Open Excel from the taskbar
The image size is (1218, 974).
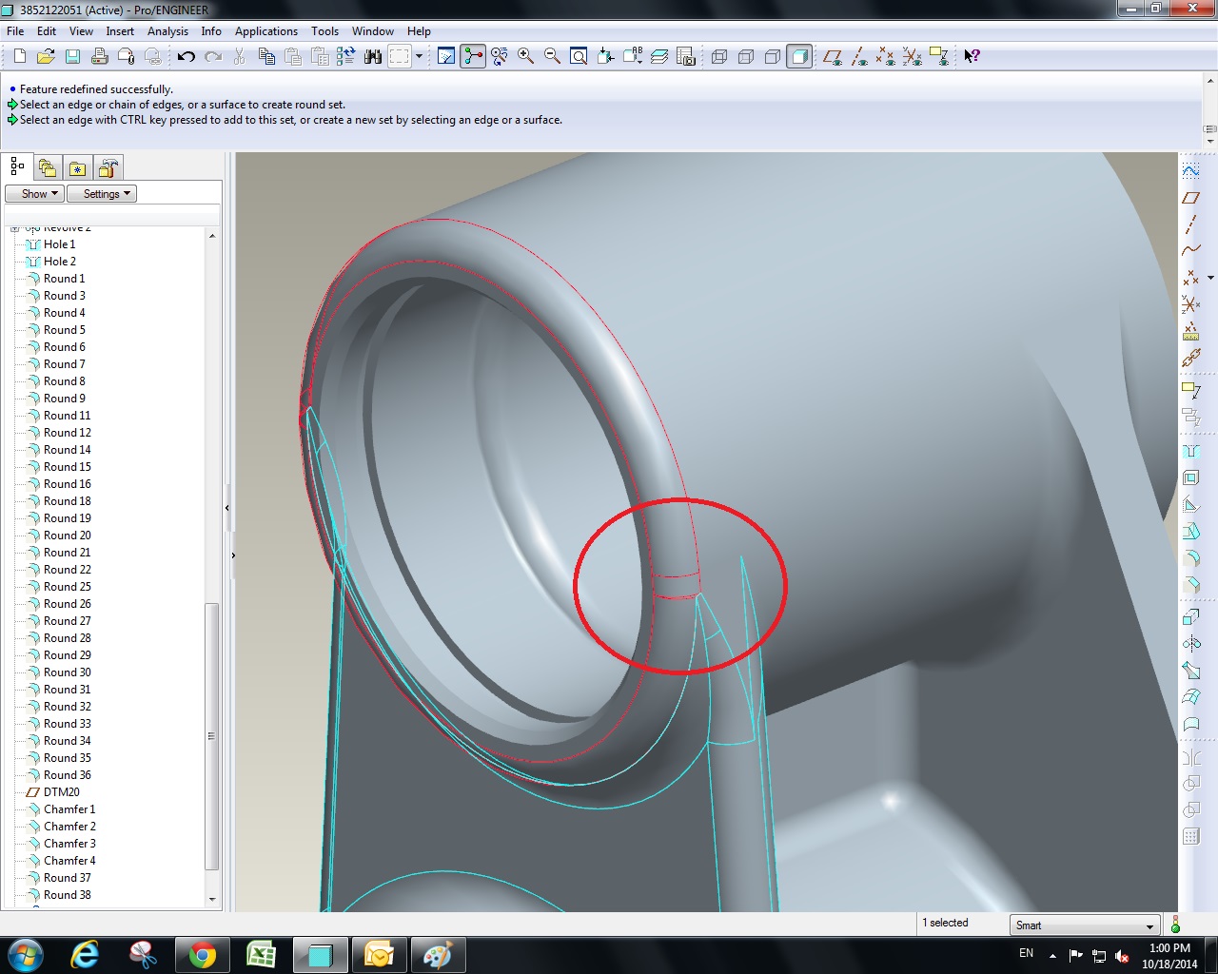(x=261, y=955)
